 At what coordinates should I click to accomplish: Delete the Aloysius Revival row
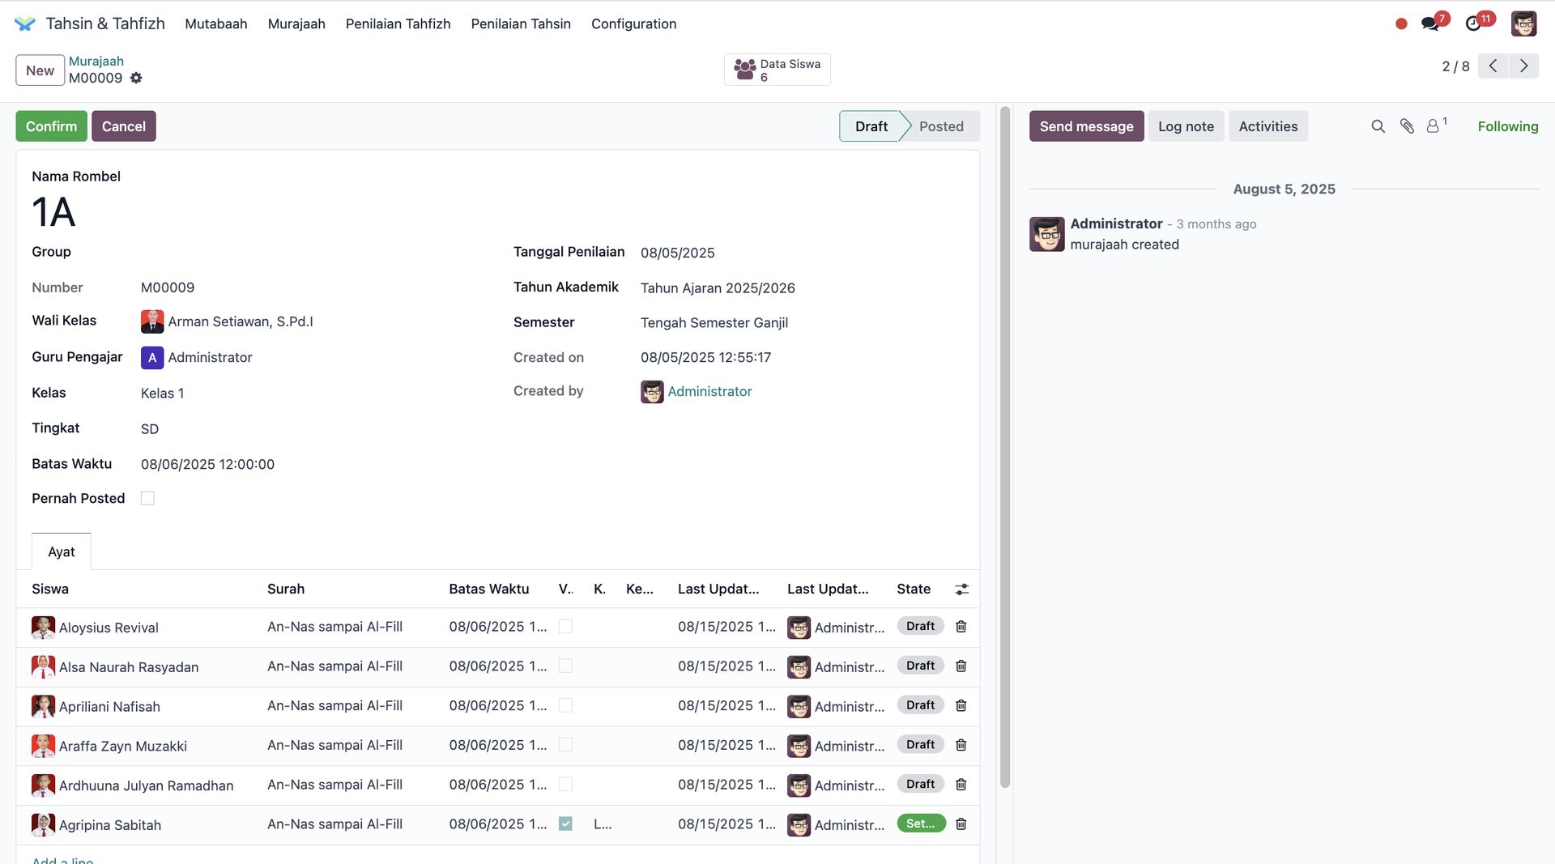[961, 627]
